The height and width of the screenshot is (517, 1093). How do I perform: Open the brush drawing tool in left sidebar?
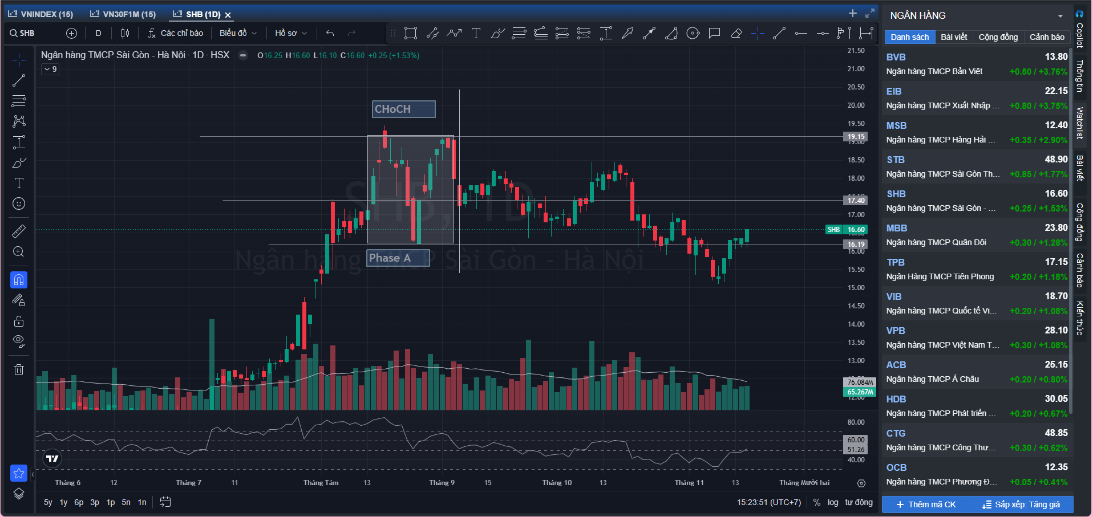click(19, 162)
